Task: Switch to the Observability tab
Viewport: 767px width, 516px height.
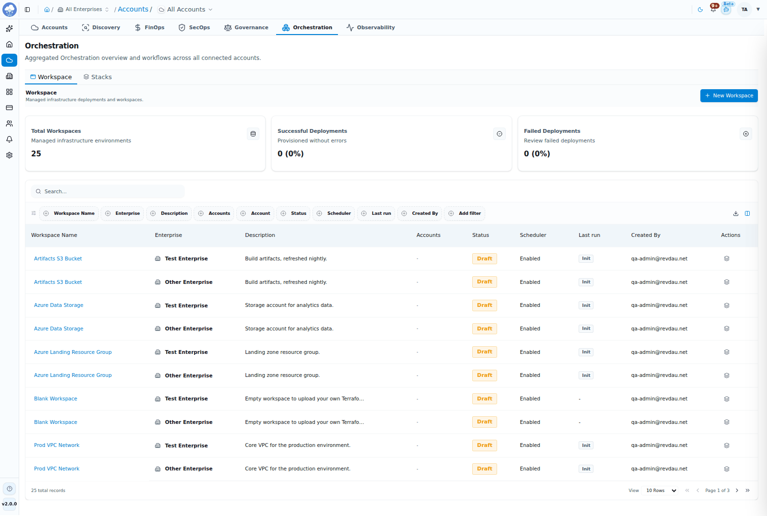Action: coord(371,27)
